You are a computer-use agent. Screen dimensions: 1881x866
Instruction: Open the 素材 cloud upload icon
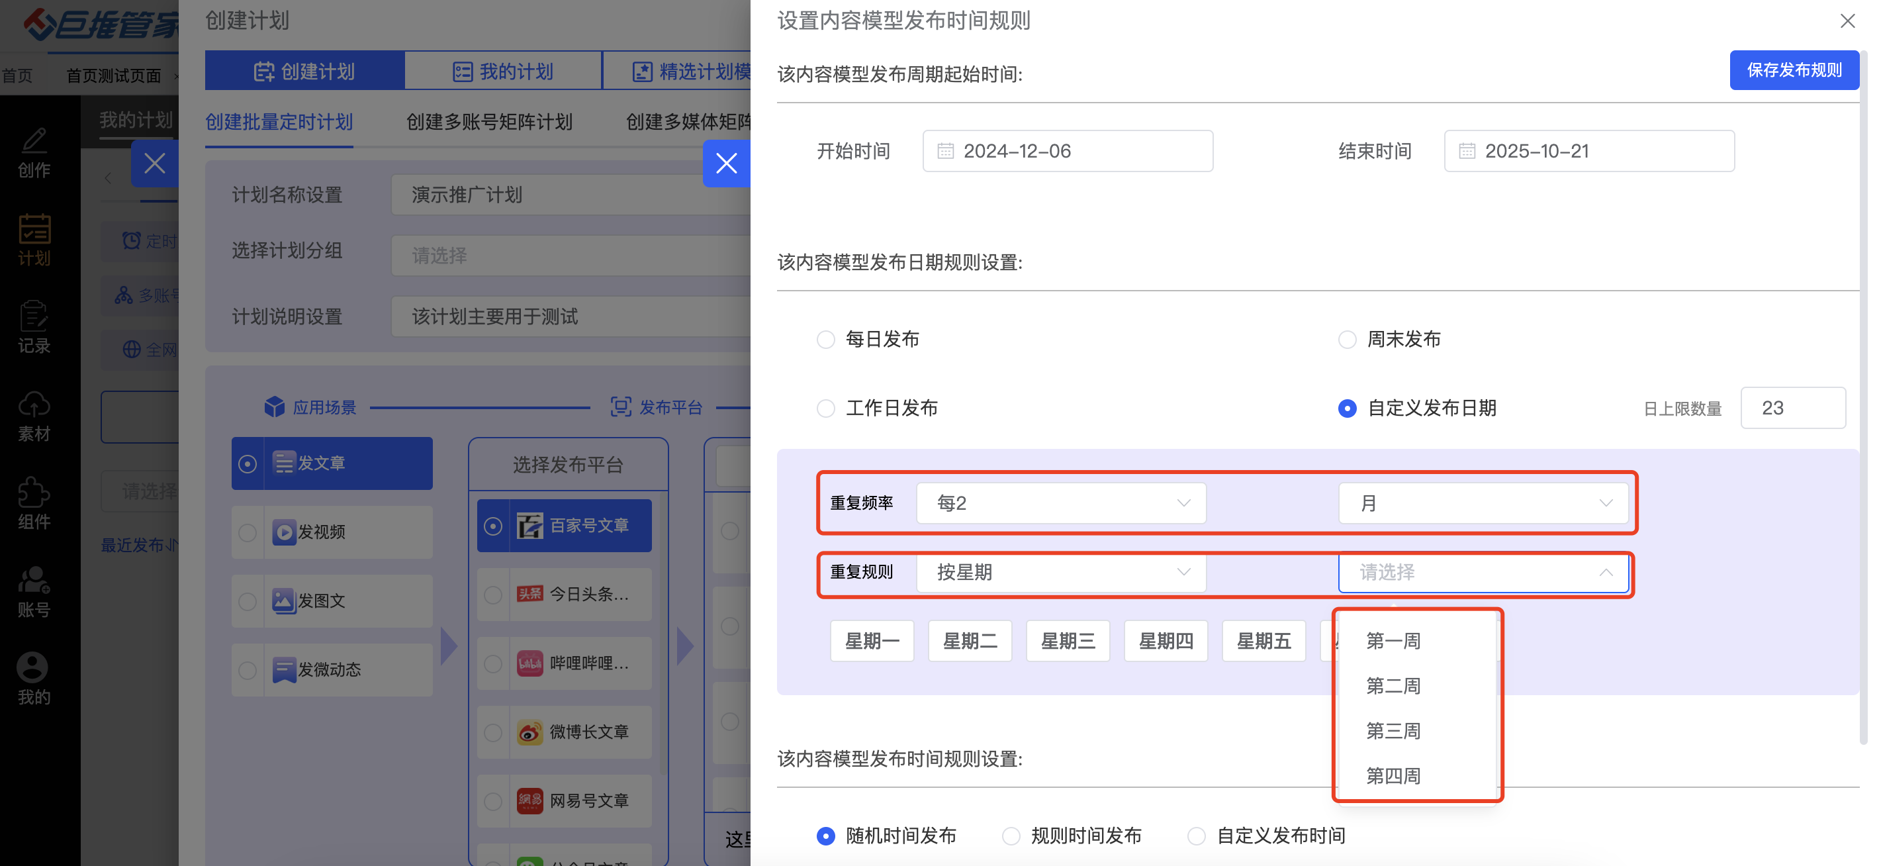[34, 405]
